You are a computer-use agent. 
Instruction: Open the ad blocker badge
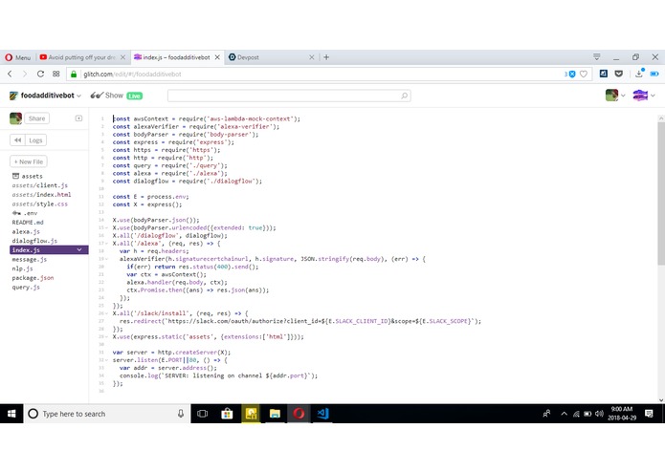pyautogui.click(x=569, y=75)
